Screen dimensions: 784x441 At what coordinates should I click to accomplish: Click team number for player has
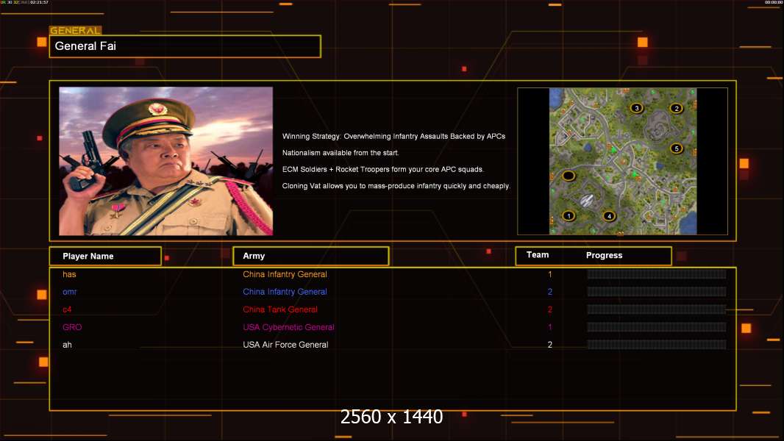pos(549,274)
